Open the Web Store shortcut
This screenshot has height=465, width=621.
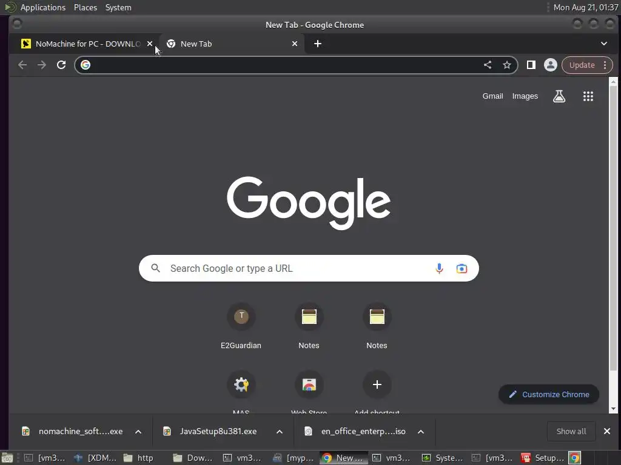click(309, 384)
